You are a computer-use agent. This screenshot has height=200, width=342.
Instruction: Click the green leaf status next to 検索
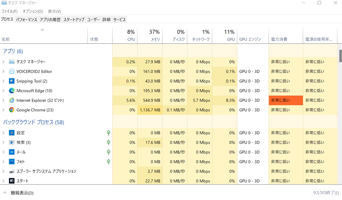[109, 142]
